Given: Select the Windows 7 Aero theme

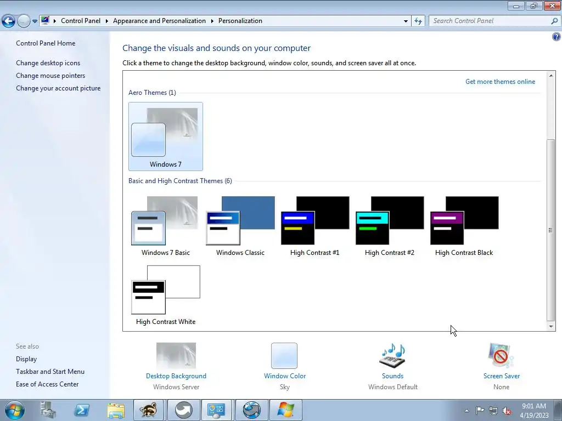Looking at the screenshot, I should (166, 136).
